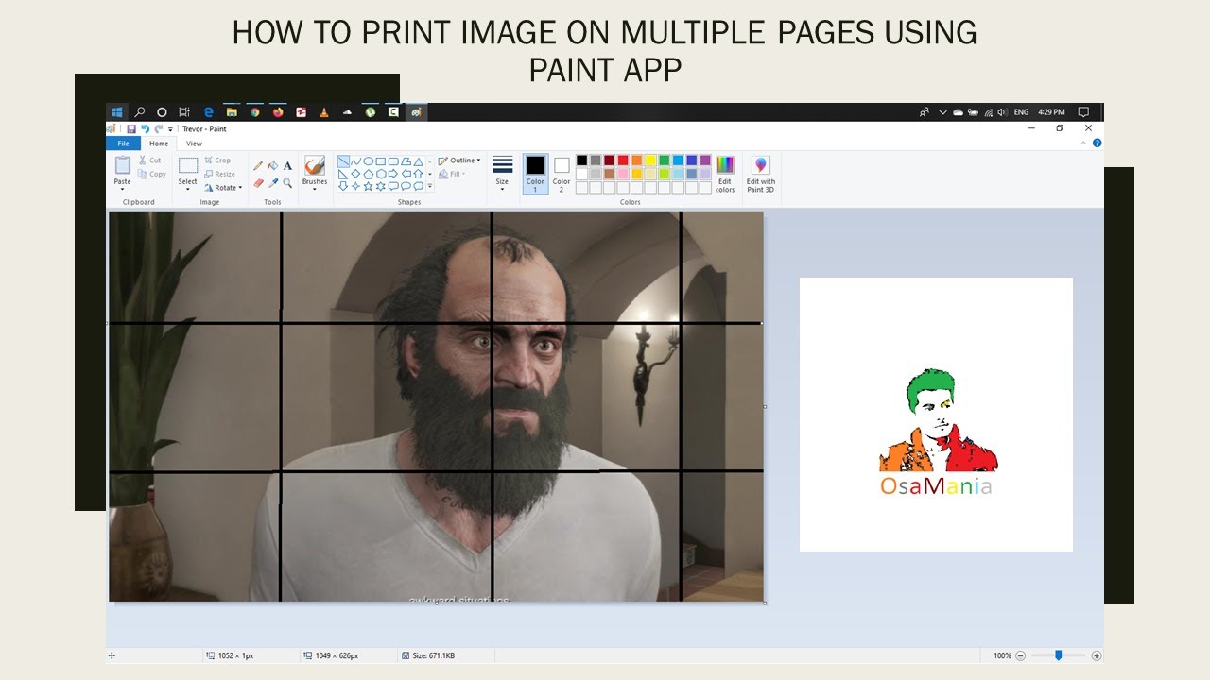Activate Color 2 background

point(562,174)
